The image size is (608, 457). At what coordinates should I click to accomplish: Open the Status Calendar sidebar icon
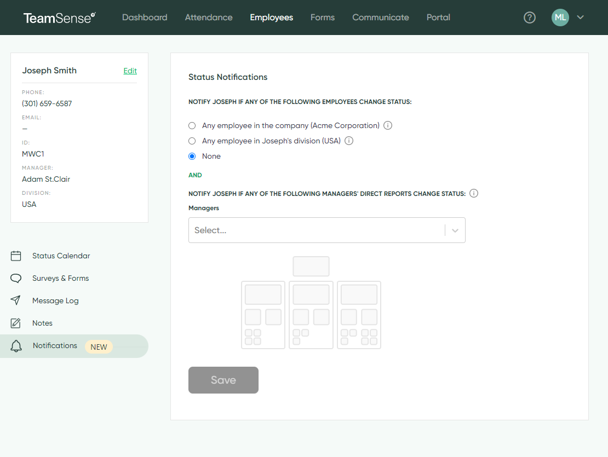pyautogui.click(x=16, y=256)
